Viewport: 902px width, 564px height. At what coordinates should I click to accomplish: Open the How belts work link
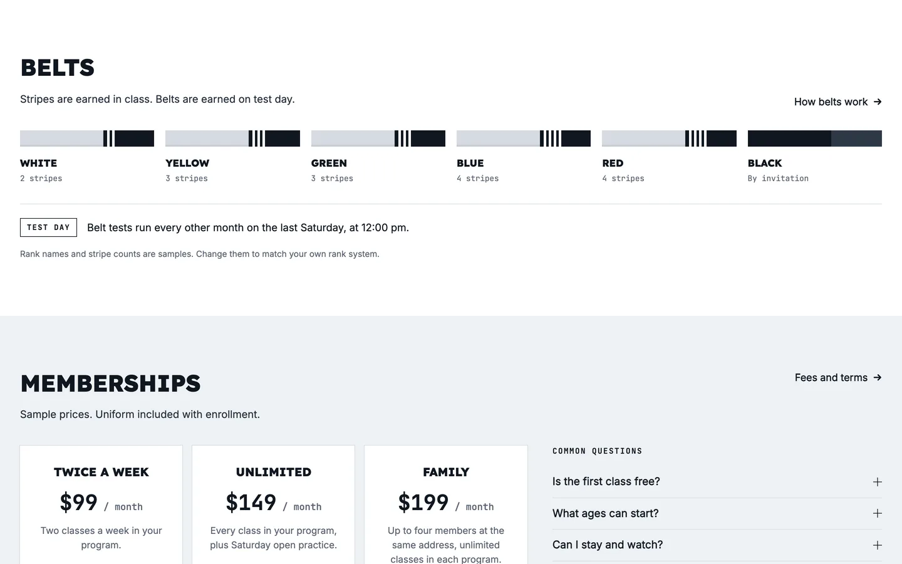pyautogui.click(x=837, y=102)
